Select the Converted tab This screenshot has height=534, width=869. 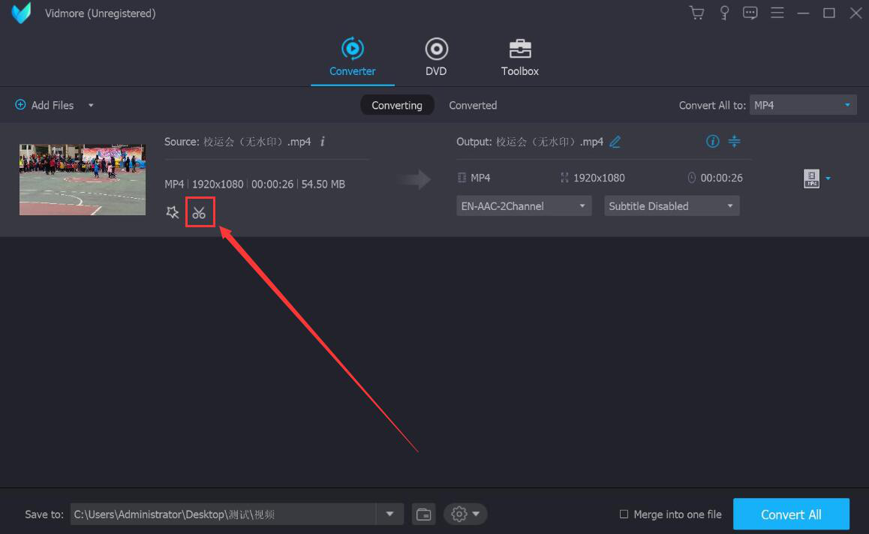(473, 105)
